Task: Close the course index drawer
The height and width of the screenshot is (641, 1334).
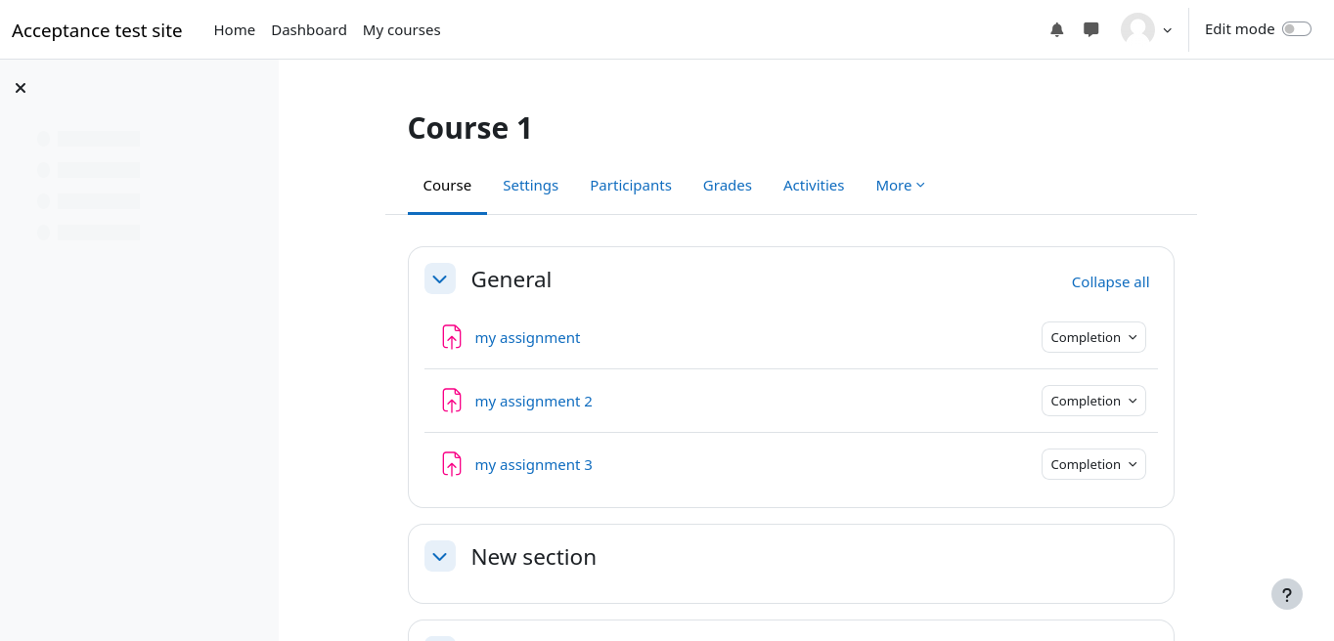Action: pyautogui.click(x=21, y=88)
